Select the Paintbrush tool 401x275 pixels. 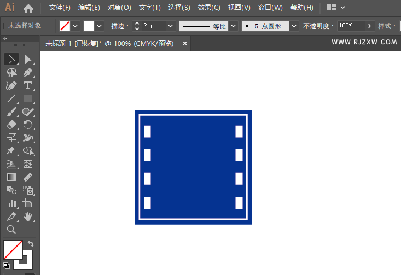click(x=11, y=112)
